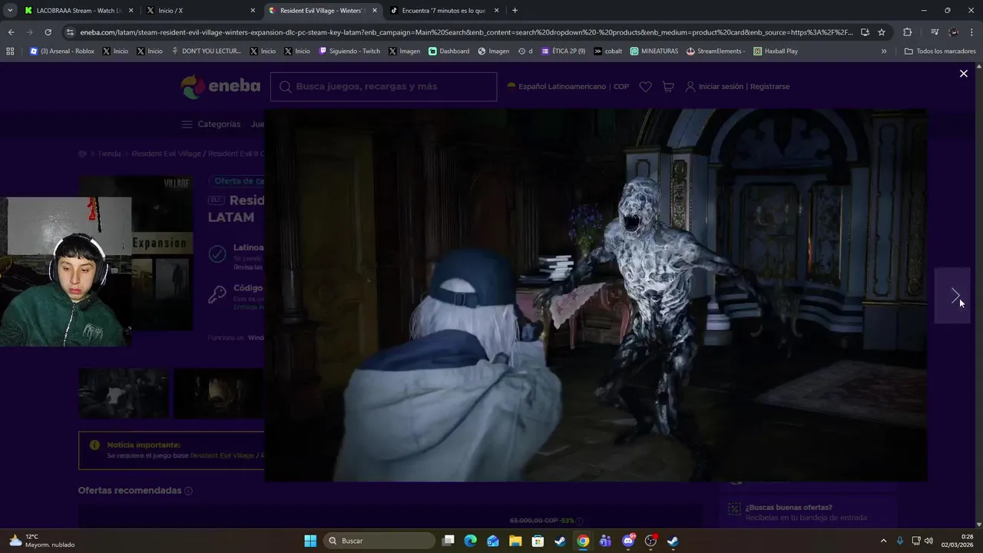This screenshot has width=983, height=553.
Task: Open the MINEATURAS bookmark
Action: (x=654, y=51)
